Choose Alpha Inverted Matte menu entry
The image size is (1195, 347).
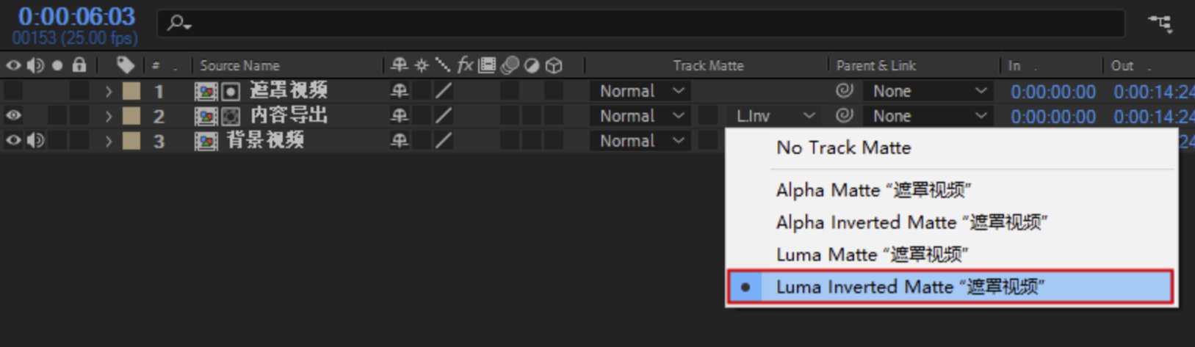pos(911,222)
